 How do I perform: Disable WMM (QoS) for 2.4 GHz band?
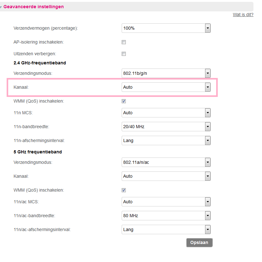pos(124,101)
